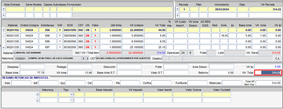This screenshot has height=109, width=283.
Task: Click down arrow of Natureza tax grid
Action: (37, 101)
